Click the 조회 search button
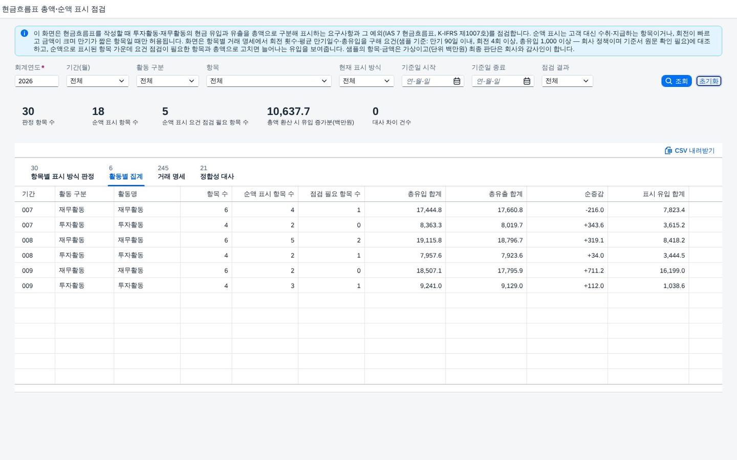The height and width of the screenshot is (460, 737). tap(676, 81)
